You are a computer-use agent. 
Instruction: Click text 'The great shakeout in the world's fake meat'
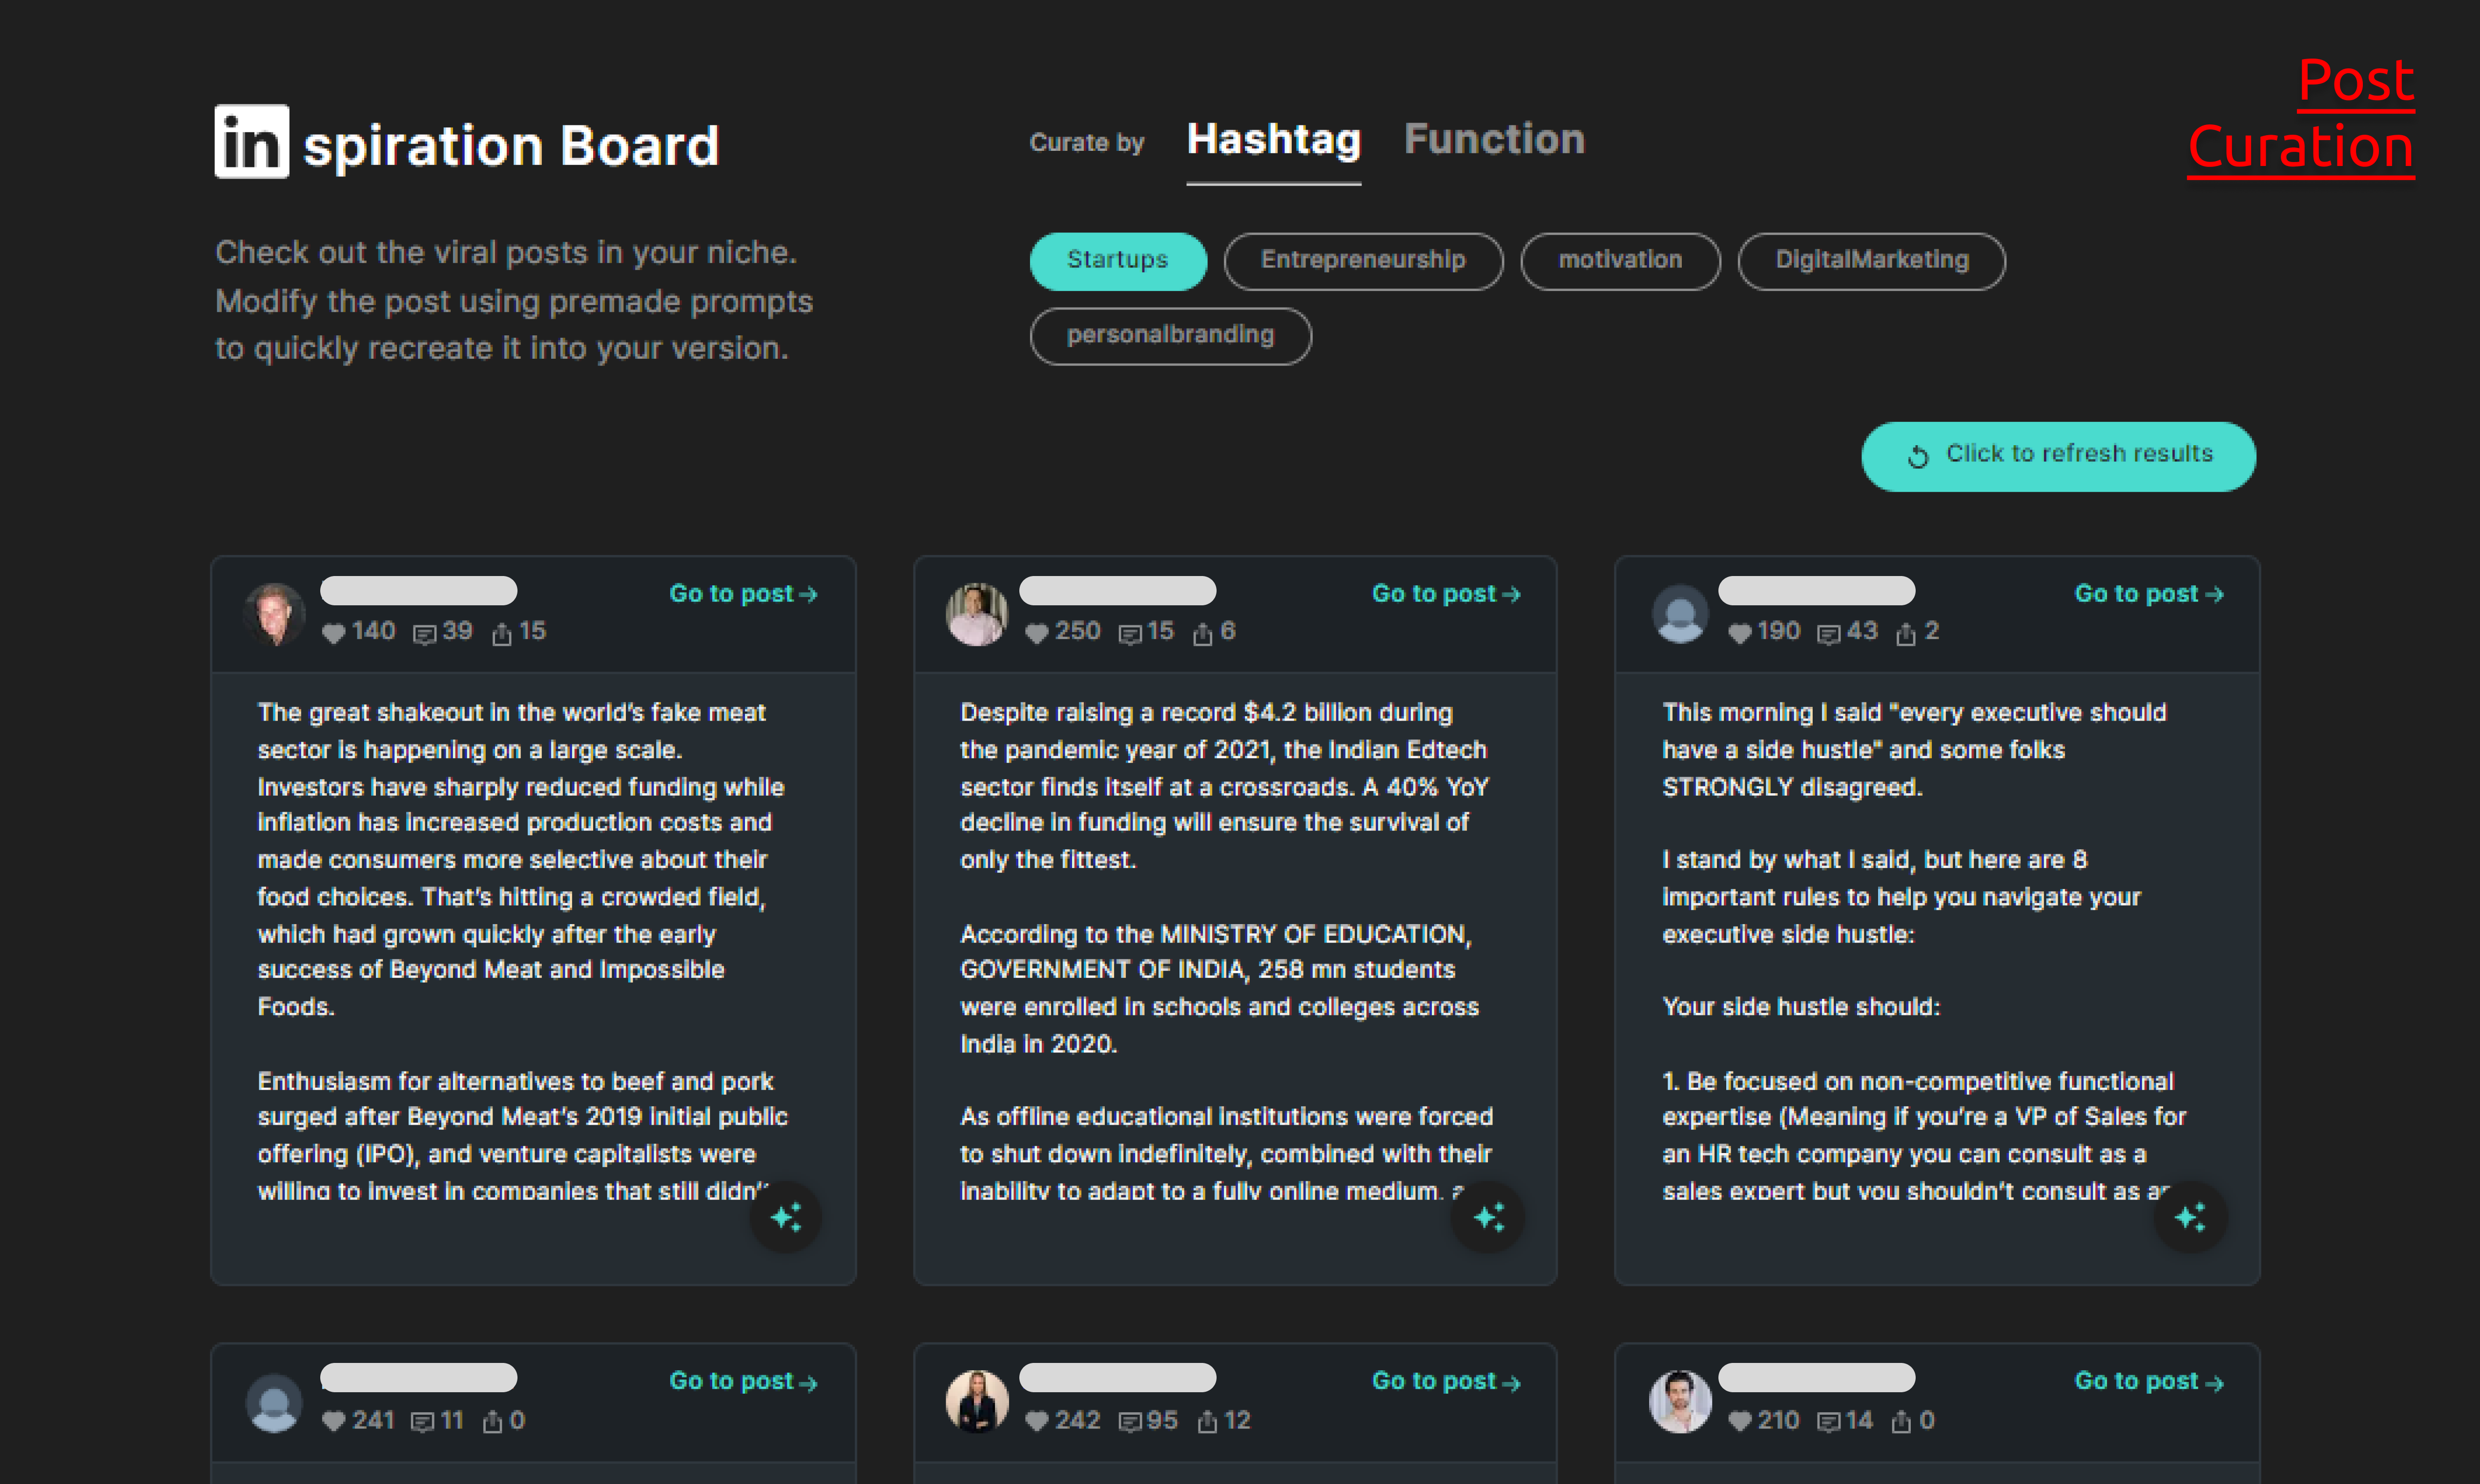(x=512, y=713)
